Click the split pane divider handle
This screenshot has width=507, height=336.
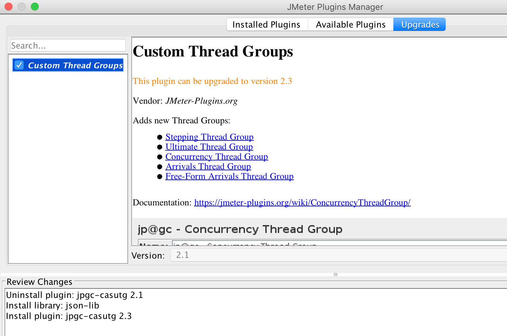pyautogui.click(x=336, y=275)
